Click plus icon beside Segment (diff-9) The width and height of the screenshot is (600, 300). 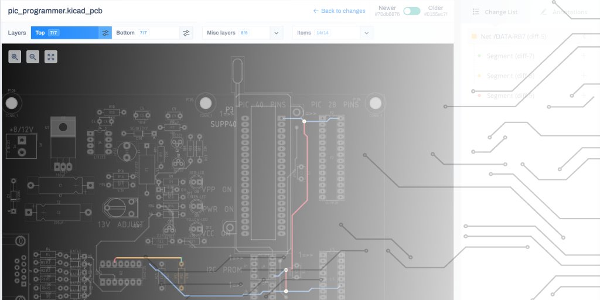pos(584,96)
